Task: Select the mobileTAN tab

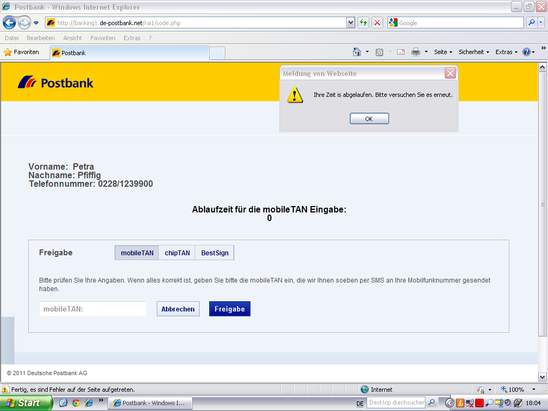Action: [137, 253]
